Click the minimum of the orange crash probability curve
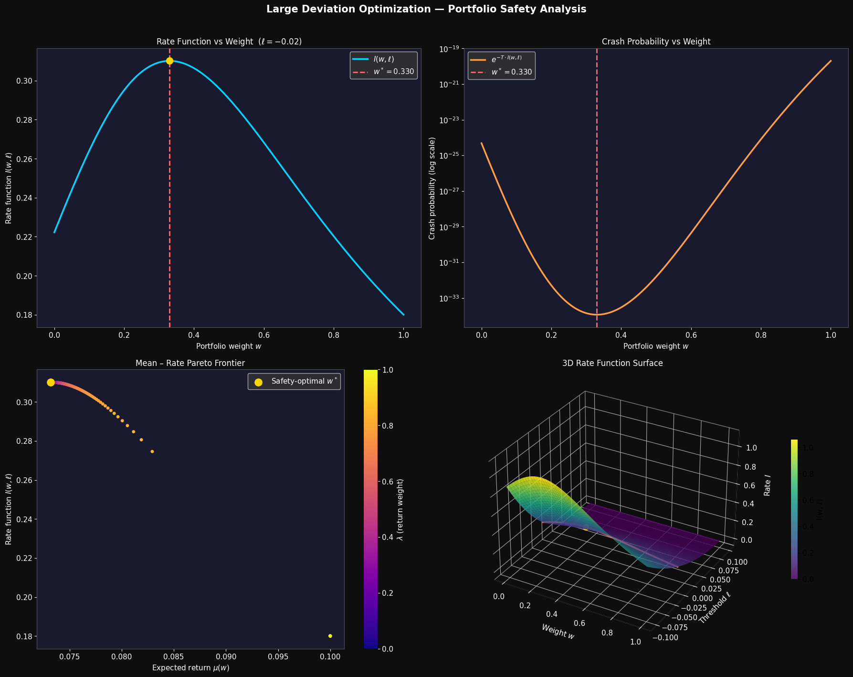This screenshot has height=677, width=853. click(x=596, y=314)
